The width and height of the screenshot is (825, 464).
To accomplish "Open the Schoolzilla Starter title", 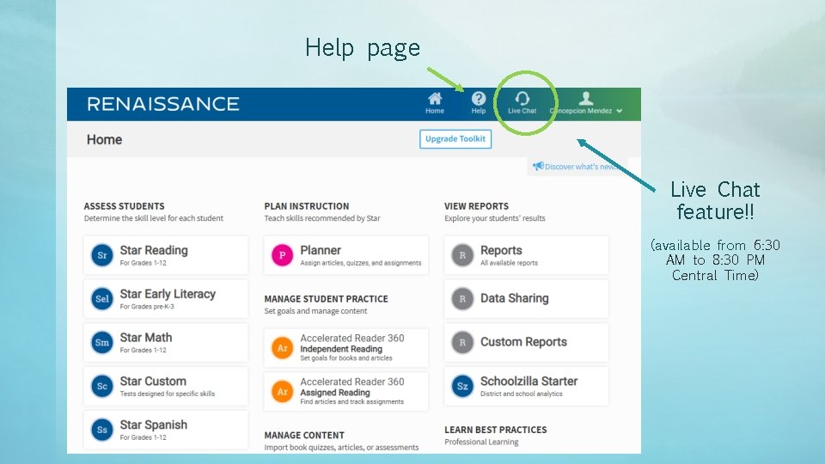I will click(x=529, y=381).
